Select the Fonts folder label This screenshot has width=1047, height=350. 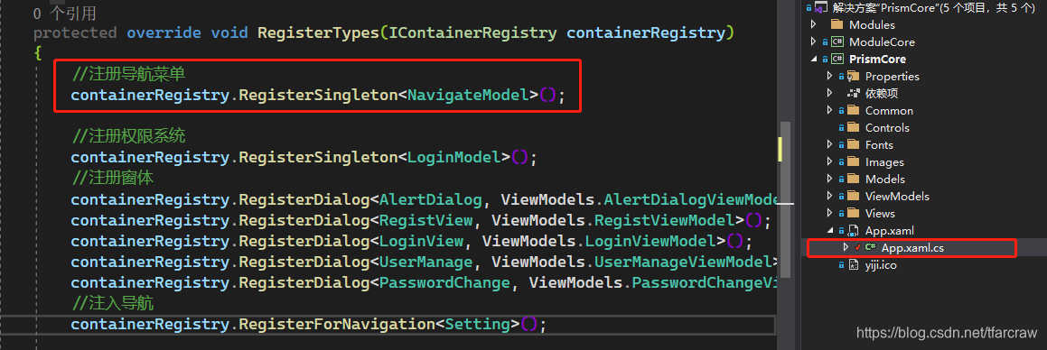(879, 144)
